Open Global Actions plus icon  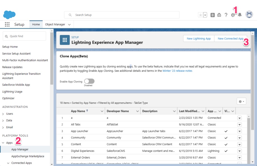(x=213, y=15)
